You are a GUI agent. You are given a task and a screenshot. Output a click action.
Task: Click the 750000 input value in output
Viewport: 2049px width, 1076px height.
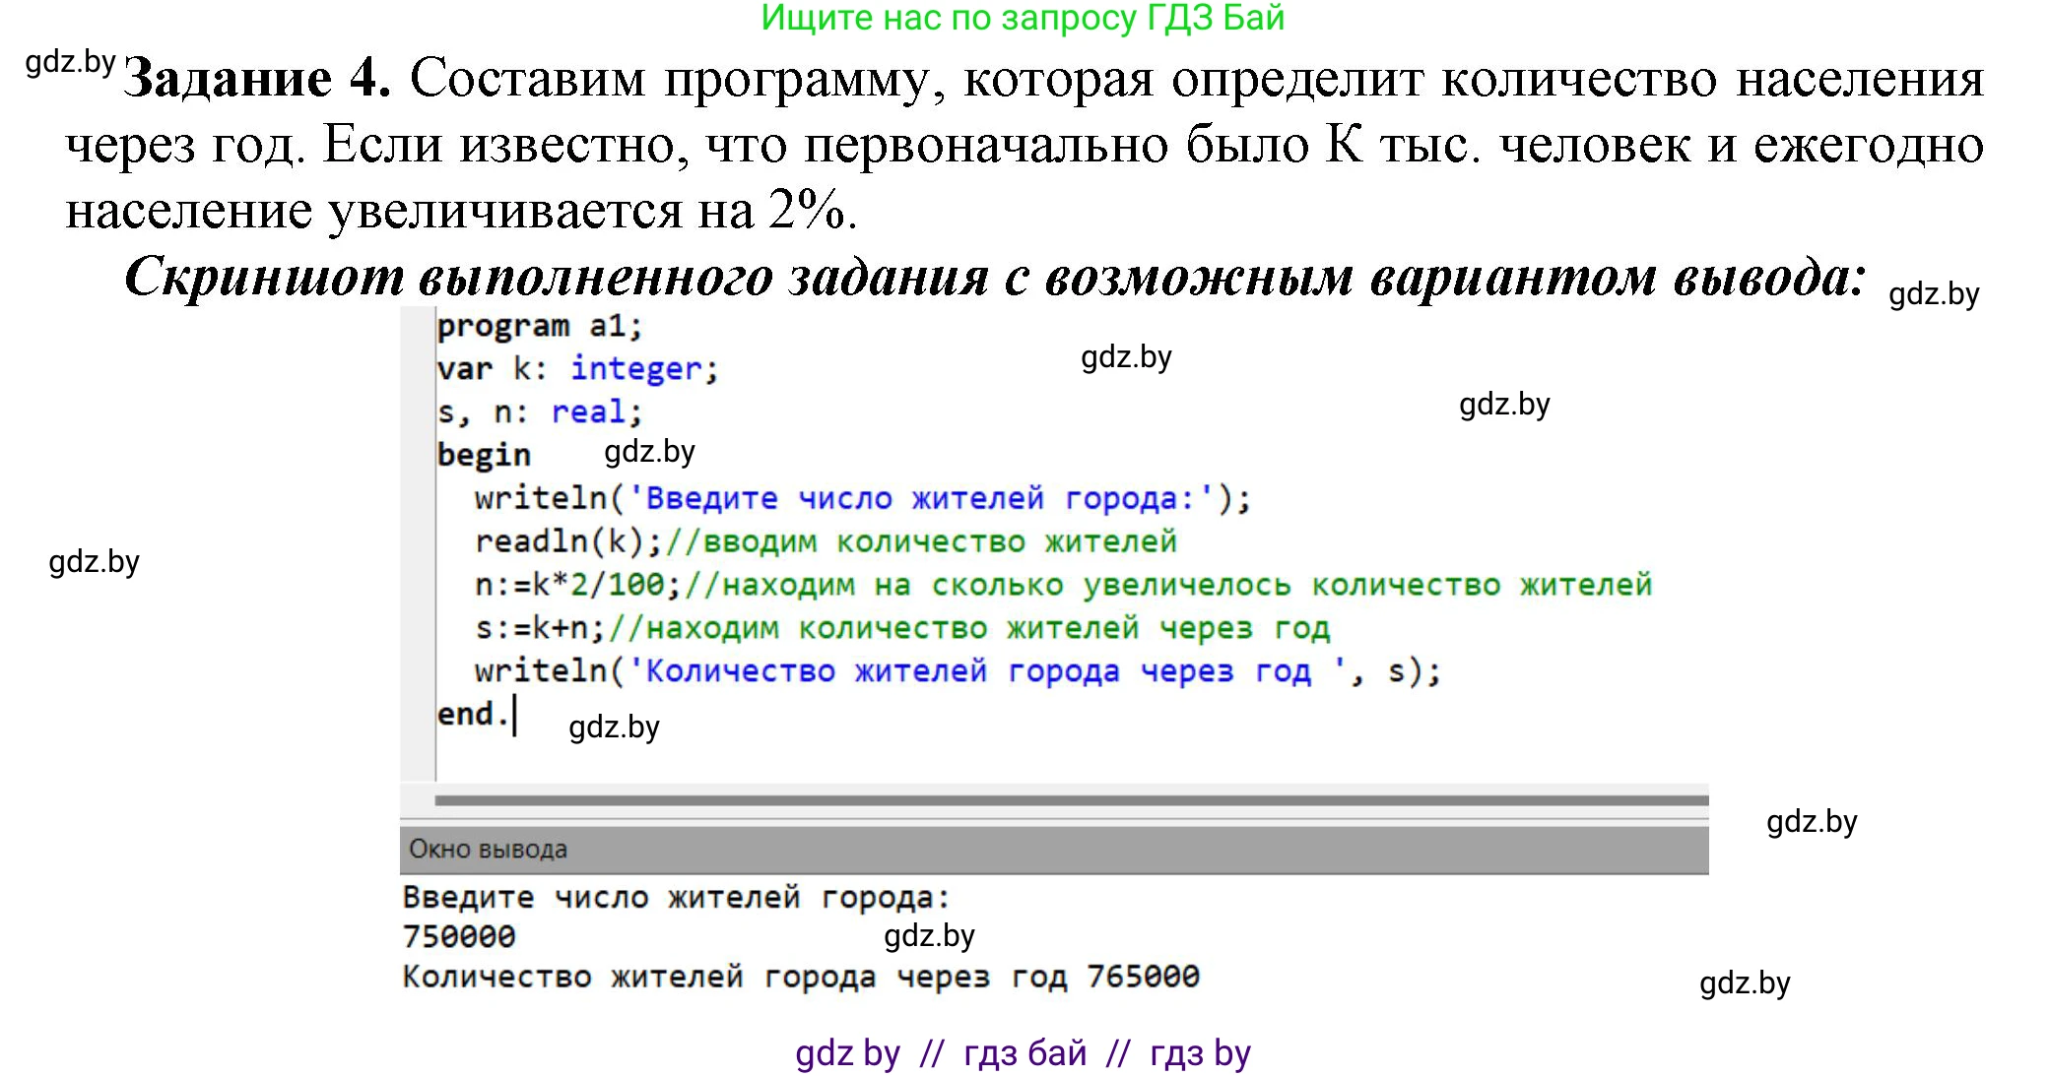click(458, 935)
